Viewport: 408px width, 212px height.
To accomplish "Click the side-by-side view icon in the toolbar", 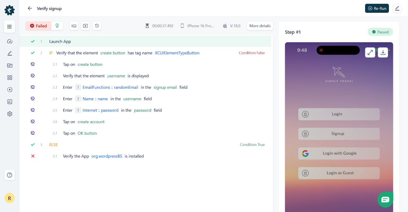I will pos(74,26).
